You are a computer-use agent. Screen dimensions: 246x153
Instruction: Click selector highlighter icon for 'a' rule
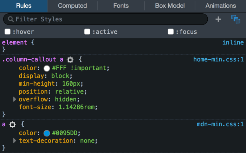tap(12, 125)
